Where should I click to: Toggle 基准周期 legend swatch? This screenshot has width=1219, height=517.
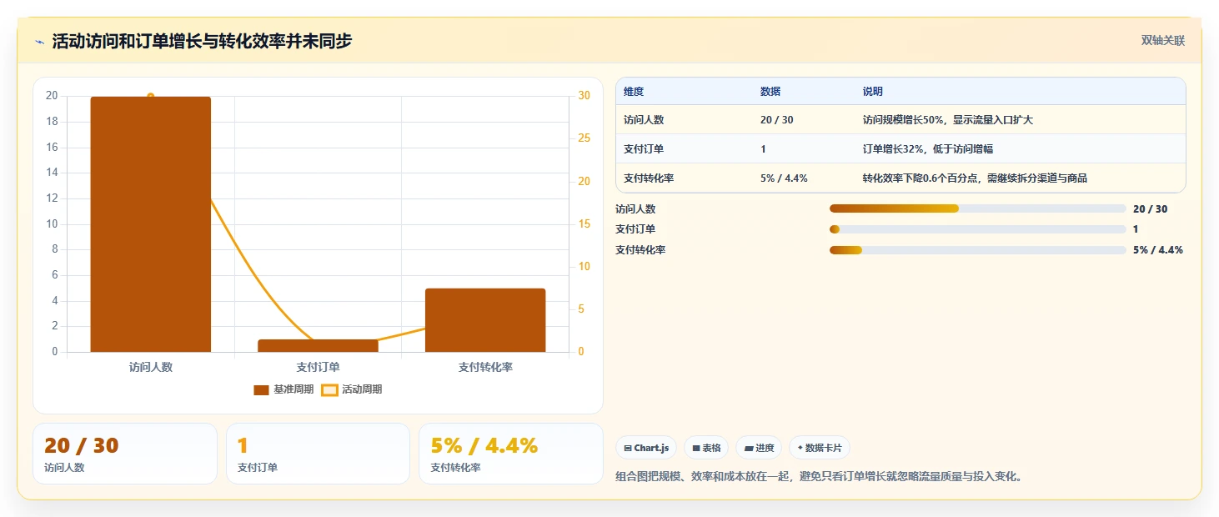[x=261, y=389]
